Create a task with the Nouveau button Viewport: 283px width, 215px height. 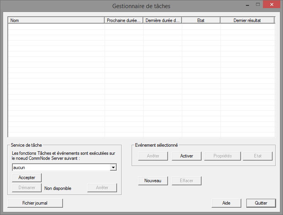tap(153, 181)
